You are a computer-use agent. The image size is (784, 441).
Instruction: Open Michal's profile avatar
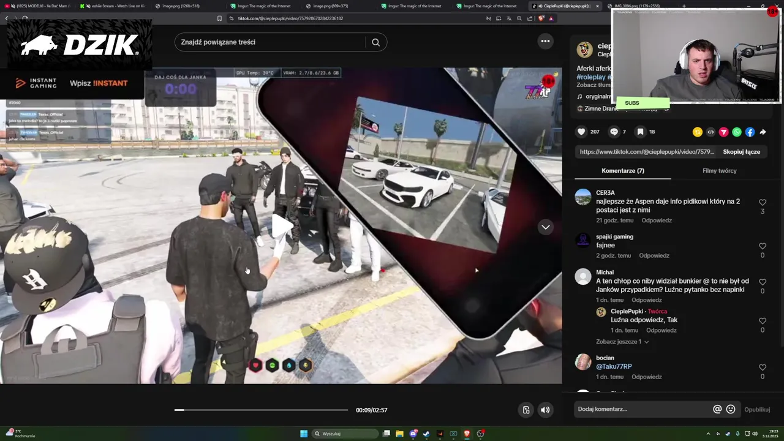tap(583, 277)
